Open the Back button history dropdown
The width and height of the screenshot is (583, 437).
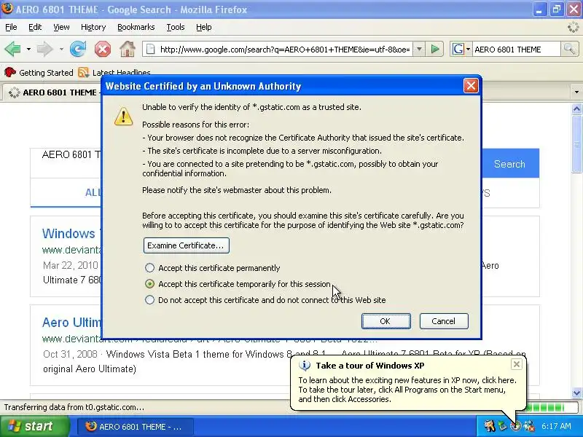pos(28,49)
